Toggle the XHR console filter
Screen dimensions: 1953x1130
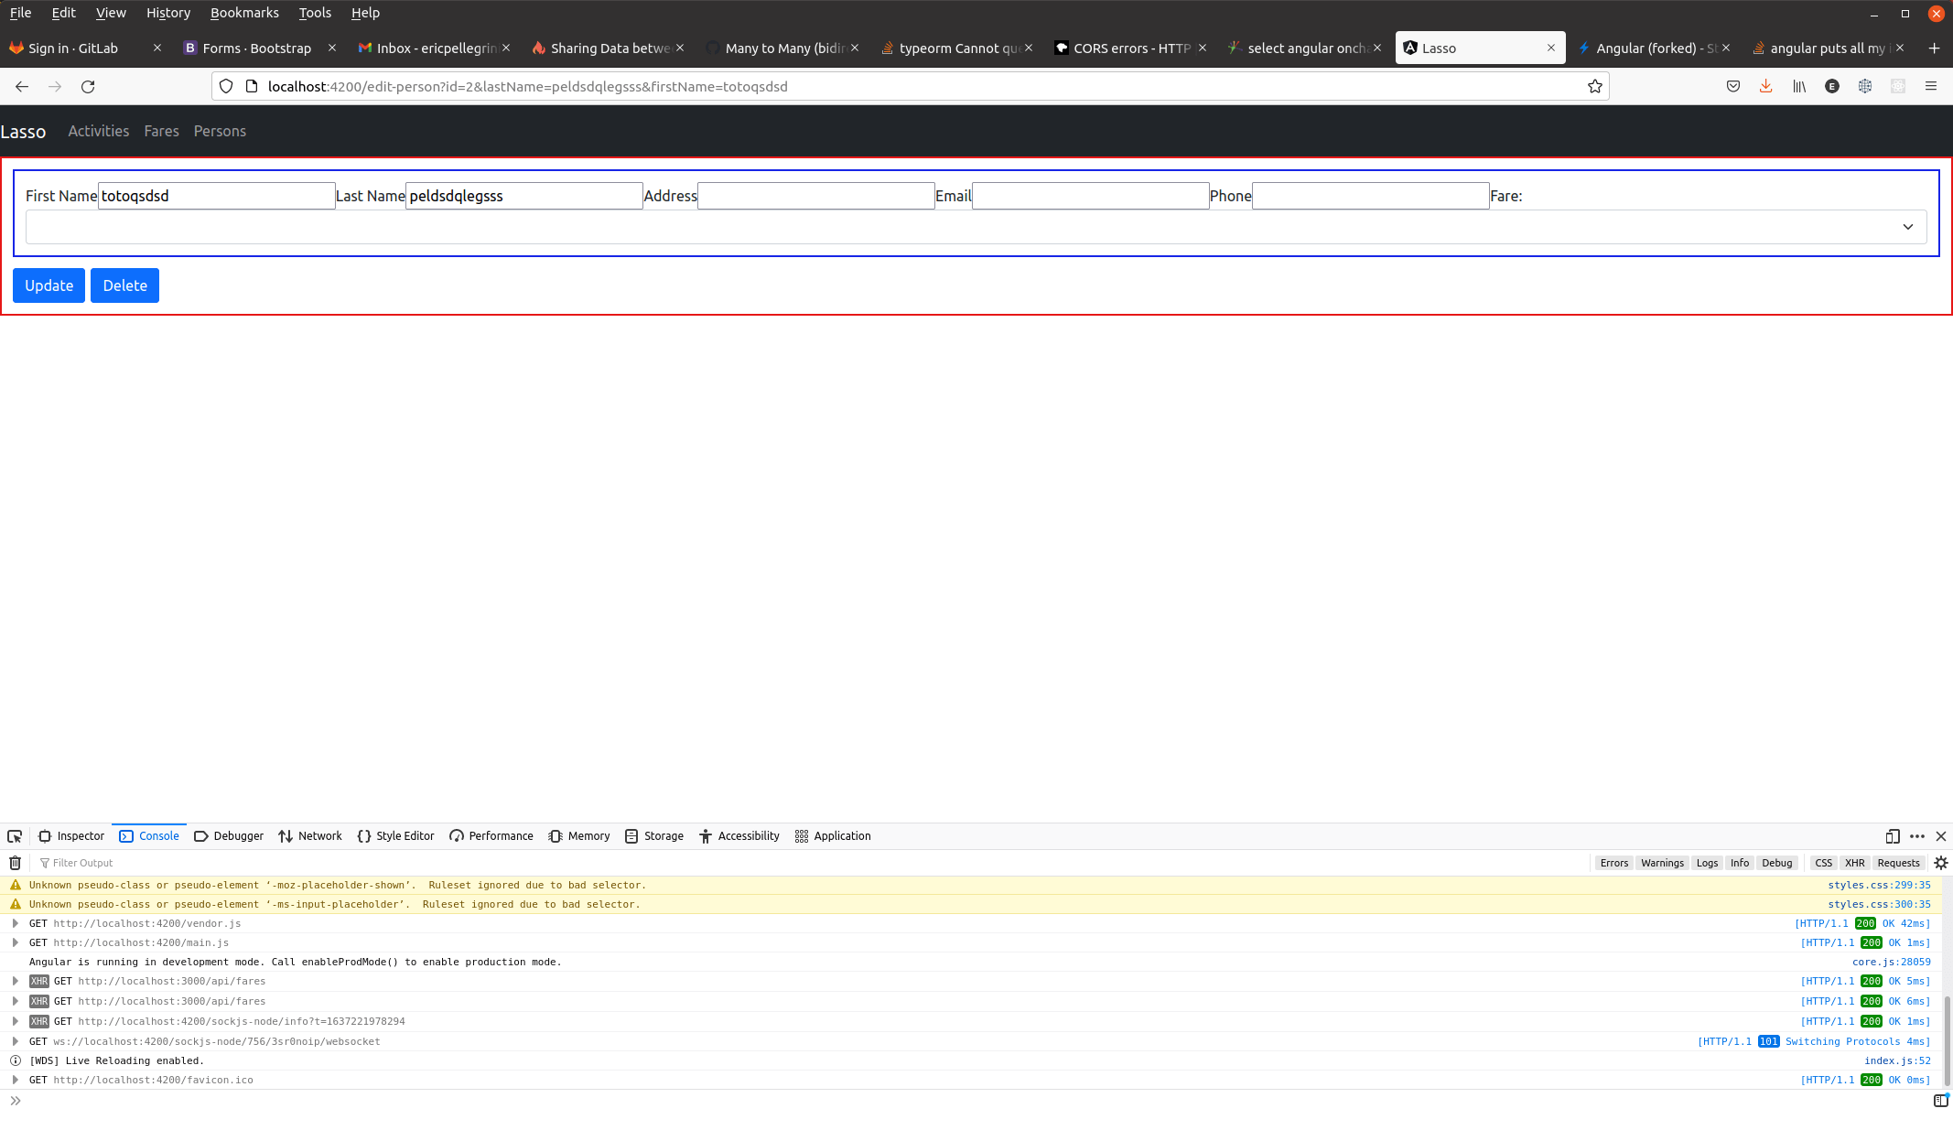click(x=1854, y=863)
